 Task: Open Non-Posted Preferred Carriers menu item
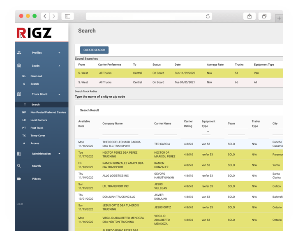pyautogui.click(x=48, y=112)
